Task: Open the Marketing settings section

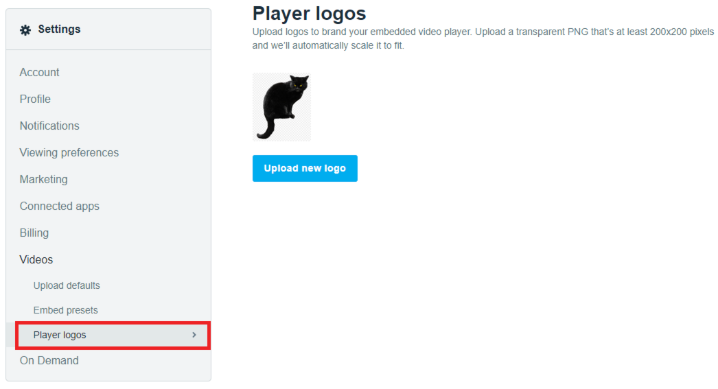Action: coord(43,179)
